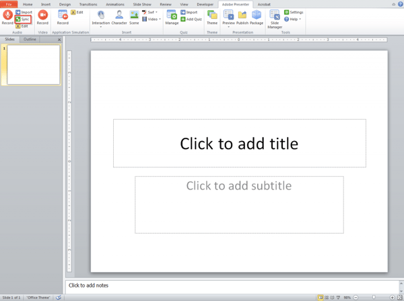Switch to the Insert ribbon tab
Screen dimensions: 404x301
point(46,5)
